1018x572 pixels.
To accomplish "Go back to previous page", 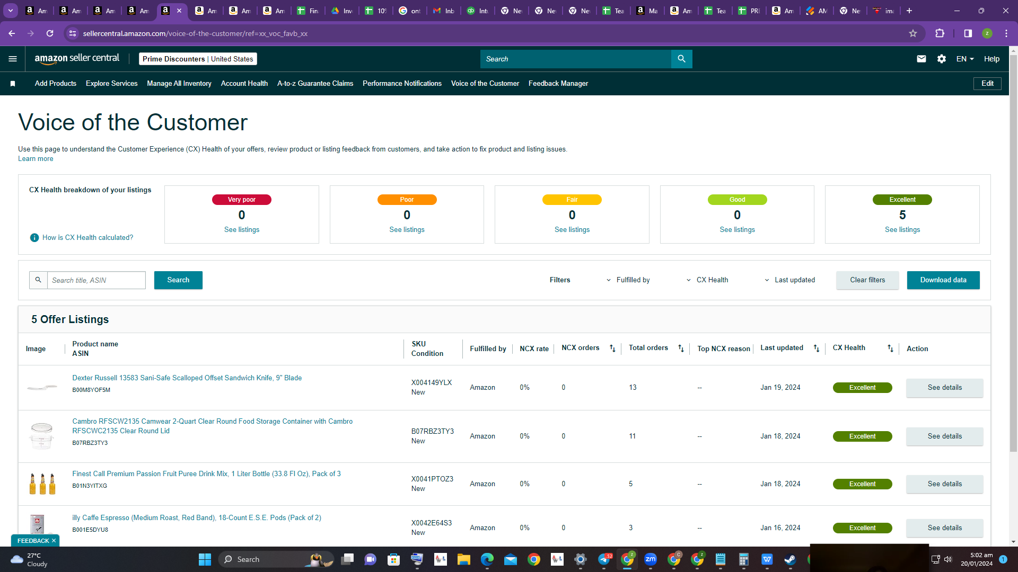I will 12,33.
